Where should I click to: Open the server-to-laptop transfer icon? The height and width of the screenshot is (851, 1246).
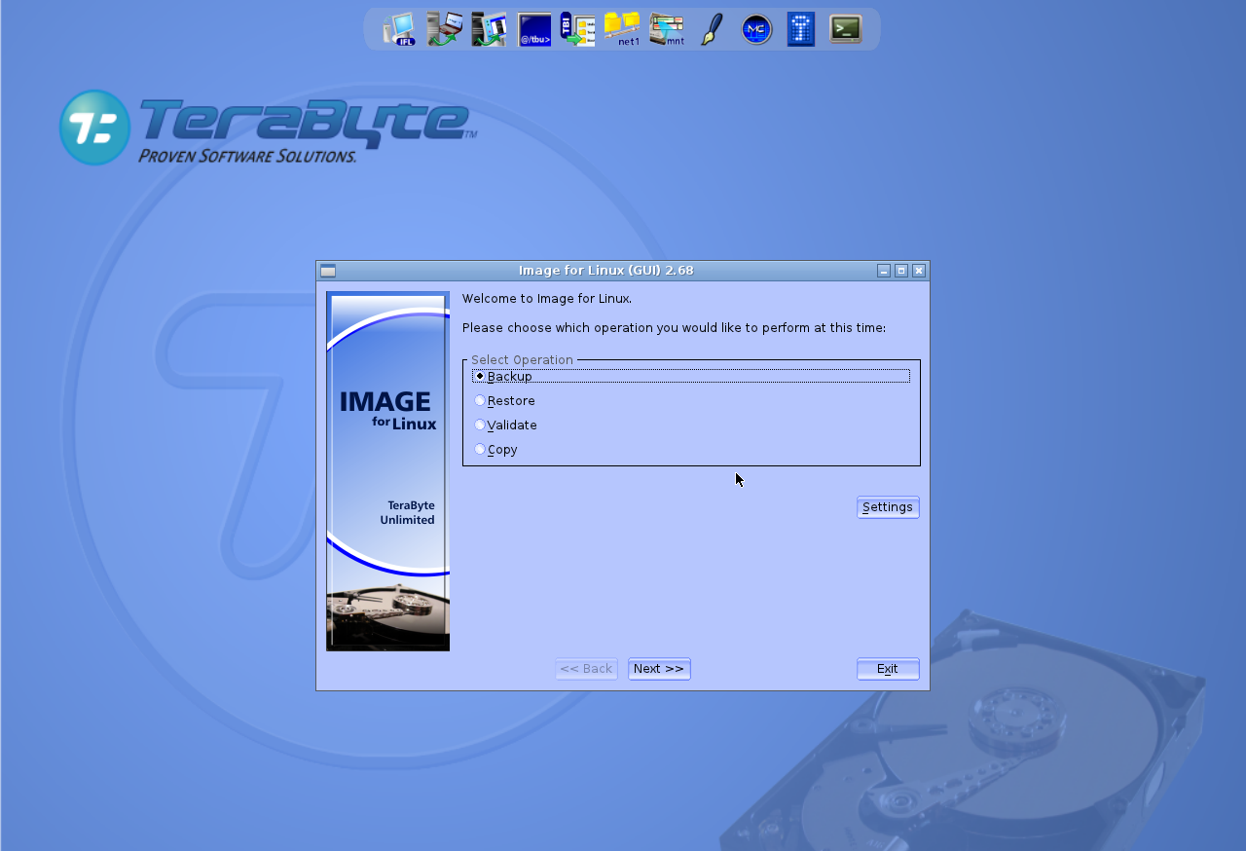pos(444,29)
